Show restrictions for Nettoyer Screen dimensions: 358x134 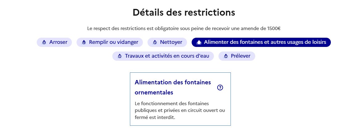[167, 42]
